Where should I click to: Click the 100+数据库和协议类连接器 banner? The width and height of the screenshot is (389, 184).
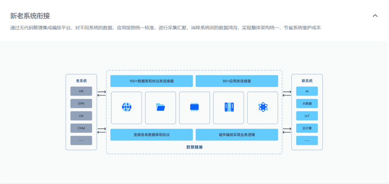(x=152, y=81)
